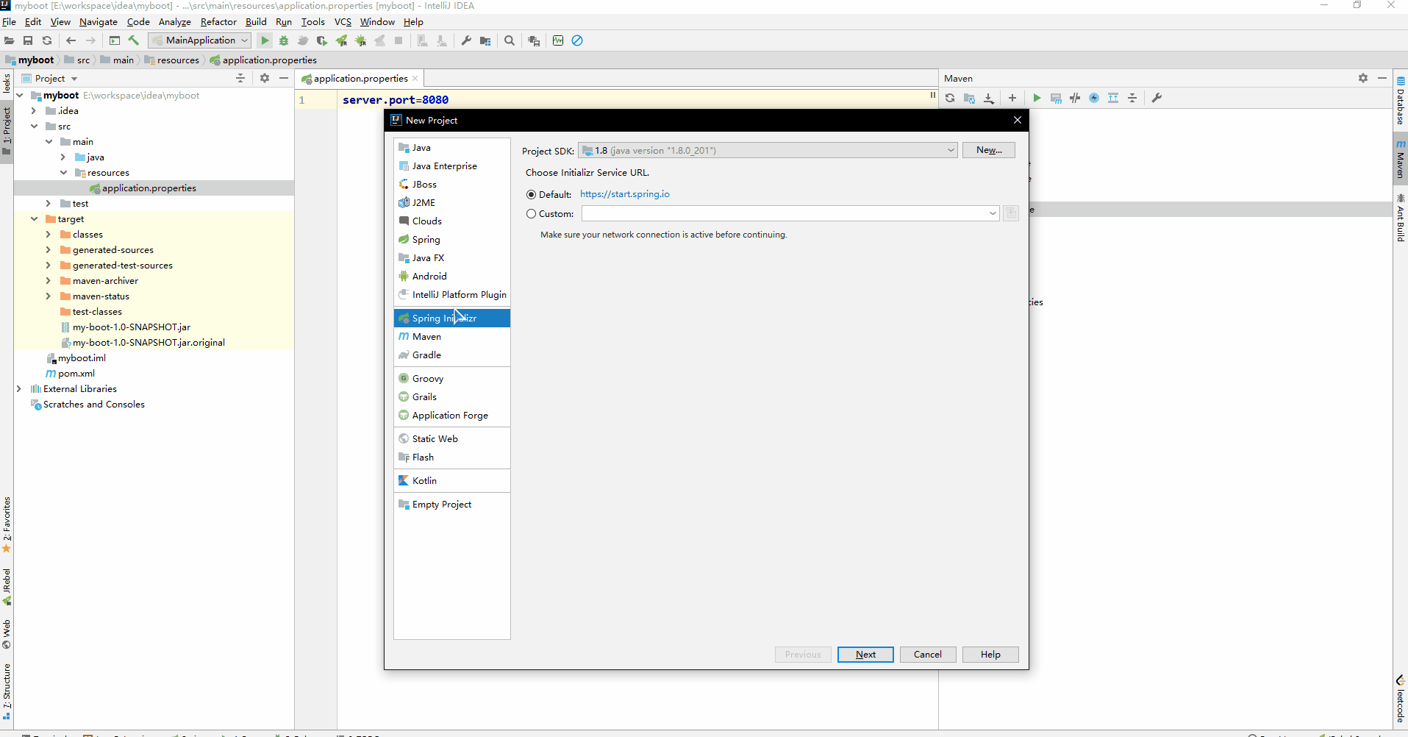Expand the maven-archiver folder
Image resolution: width=1408 pixels, height=737 pixels.
[49, 281]
